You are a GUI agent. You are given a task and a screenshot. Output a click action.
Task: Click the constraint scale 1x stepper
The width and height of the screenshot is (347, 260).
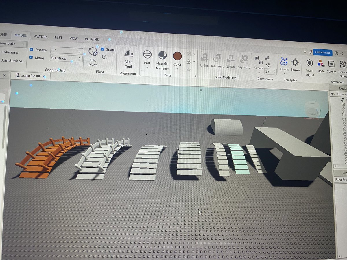coord(274,72)
